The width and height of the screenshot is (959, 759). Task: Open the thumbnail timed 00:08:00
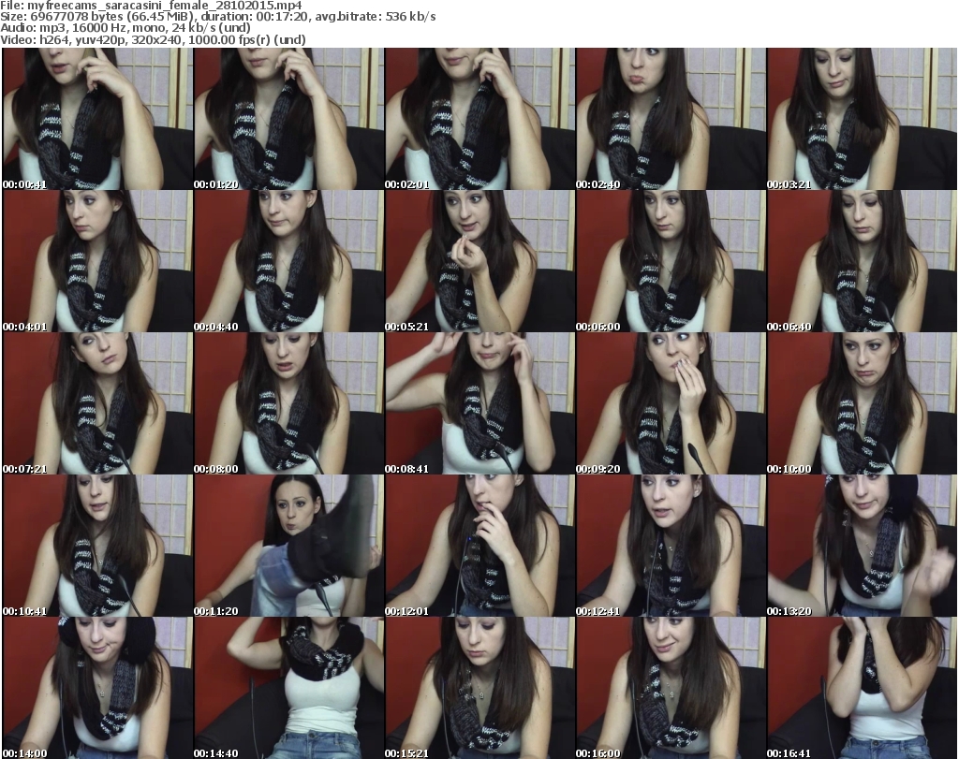click(288, 404)
